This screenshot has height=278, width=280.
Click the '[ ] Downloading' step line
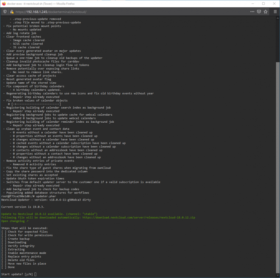(x=14, y=242)
